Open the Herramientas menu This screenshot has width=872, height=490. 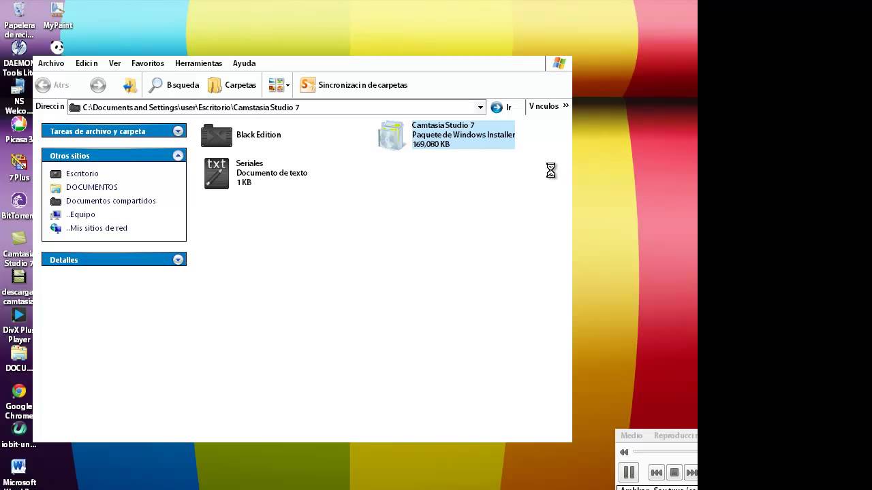198,63
